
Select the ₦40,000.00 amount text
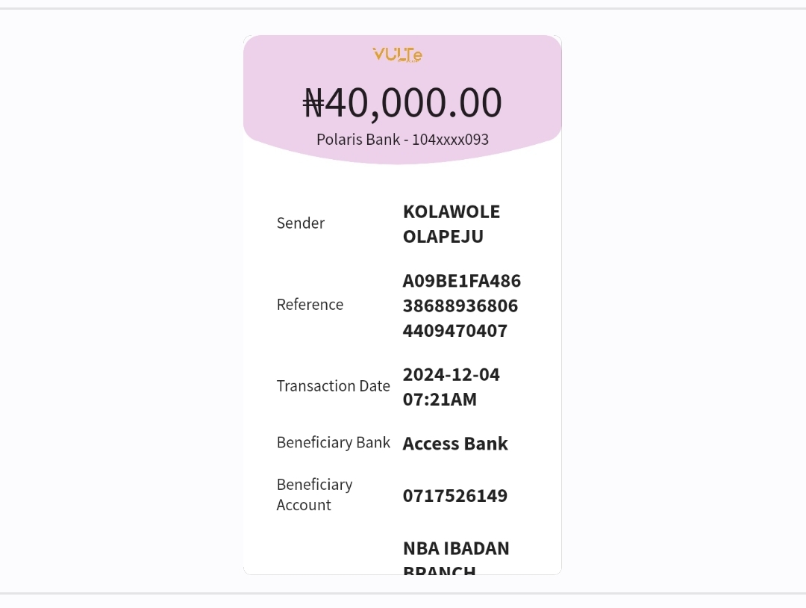pos(402,102)
